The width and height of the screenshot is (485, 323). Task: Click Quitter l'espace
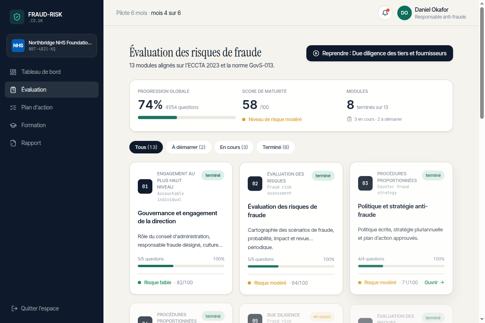35,308
